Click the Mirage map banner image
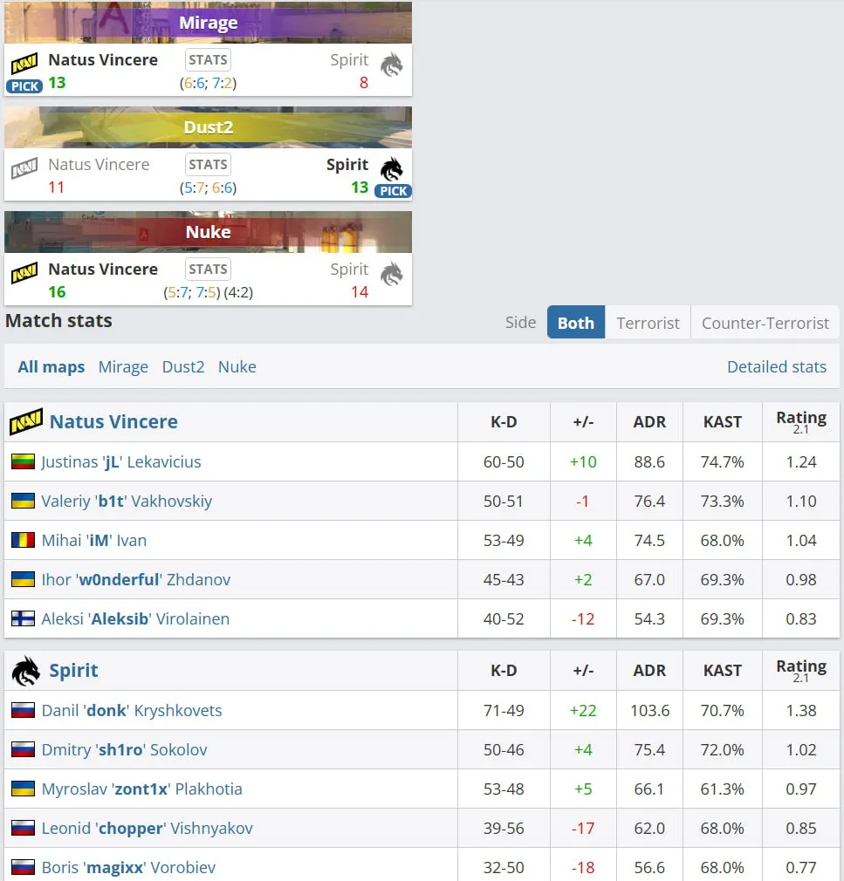Screen dimensions: 844x881 click(208, 23)
